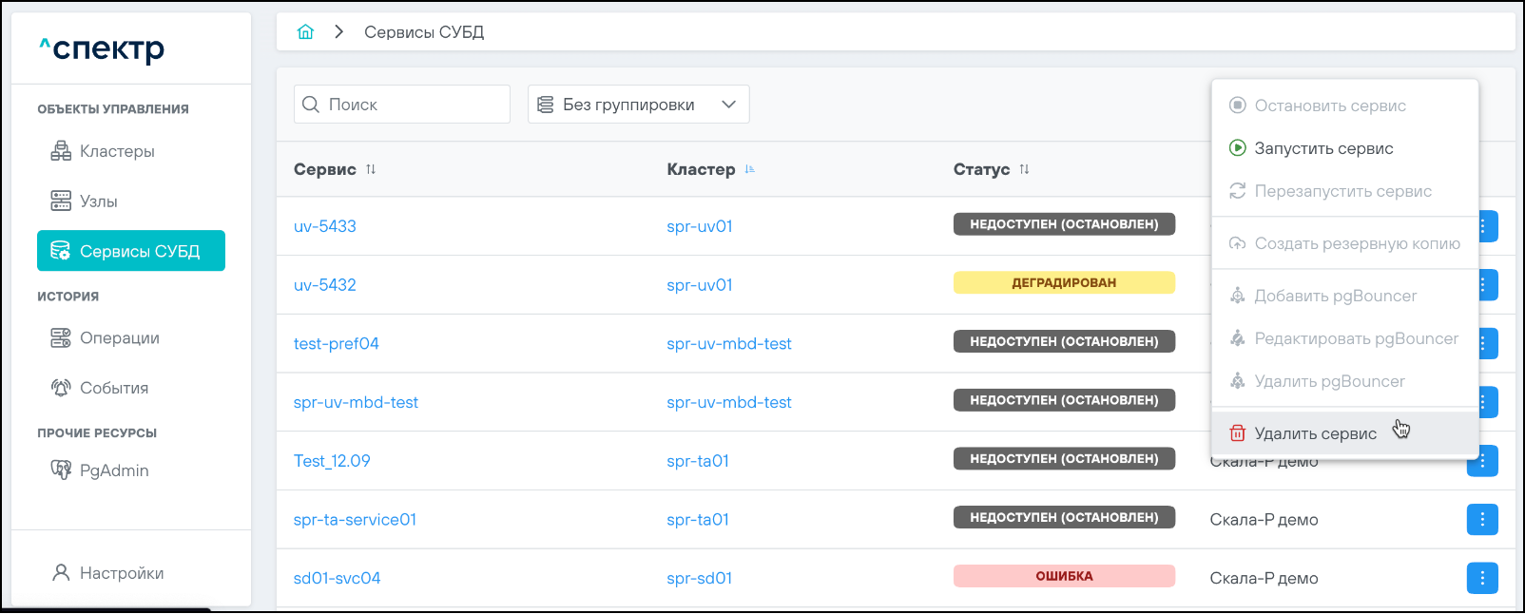Sort table by Статус column
The image size is (1525, 614).
(1024, 169)
